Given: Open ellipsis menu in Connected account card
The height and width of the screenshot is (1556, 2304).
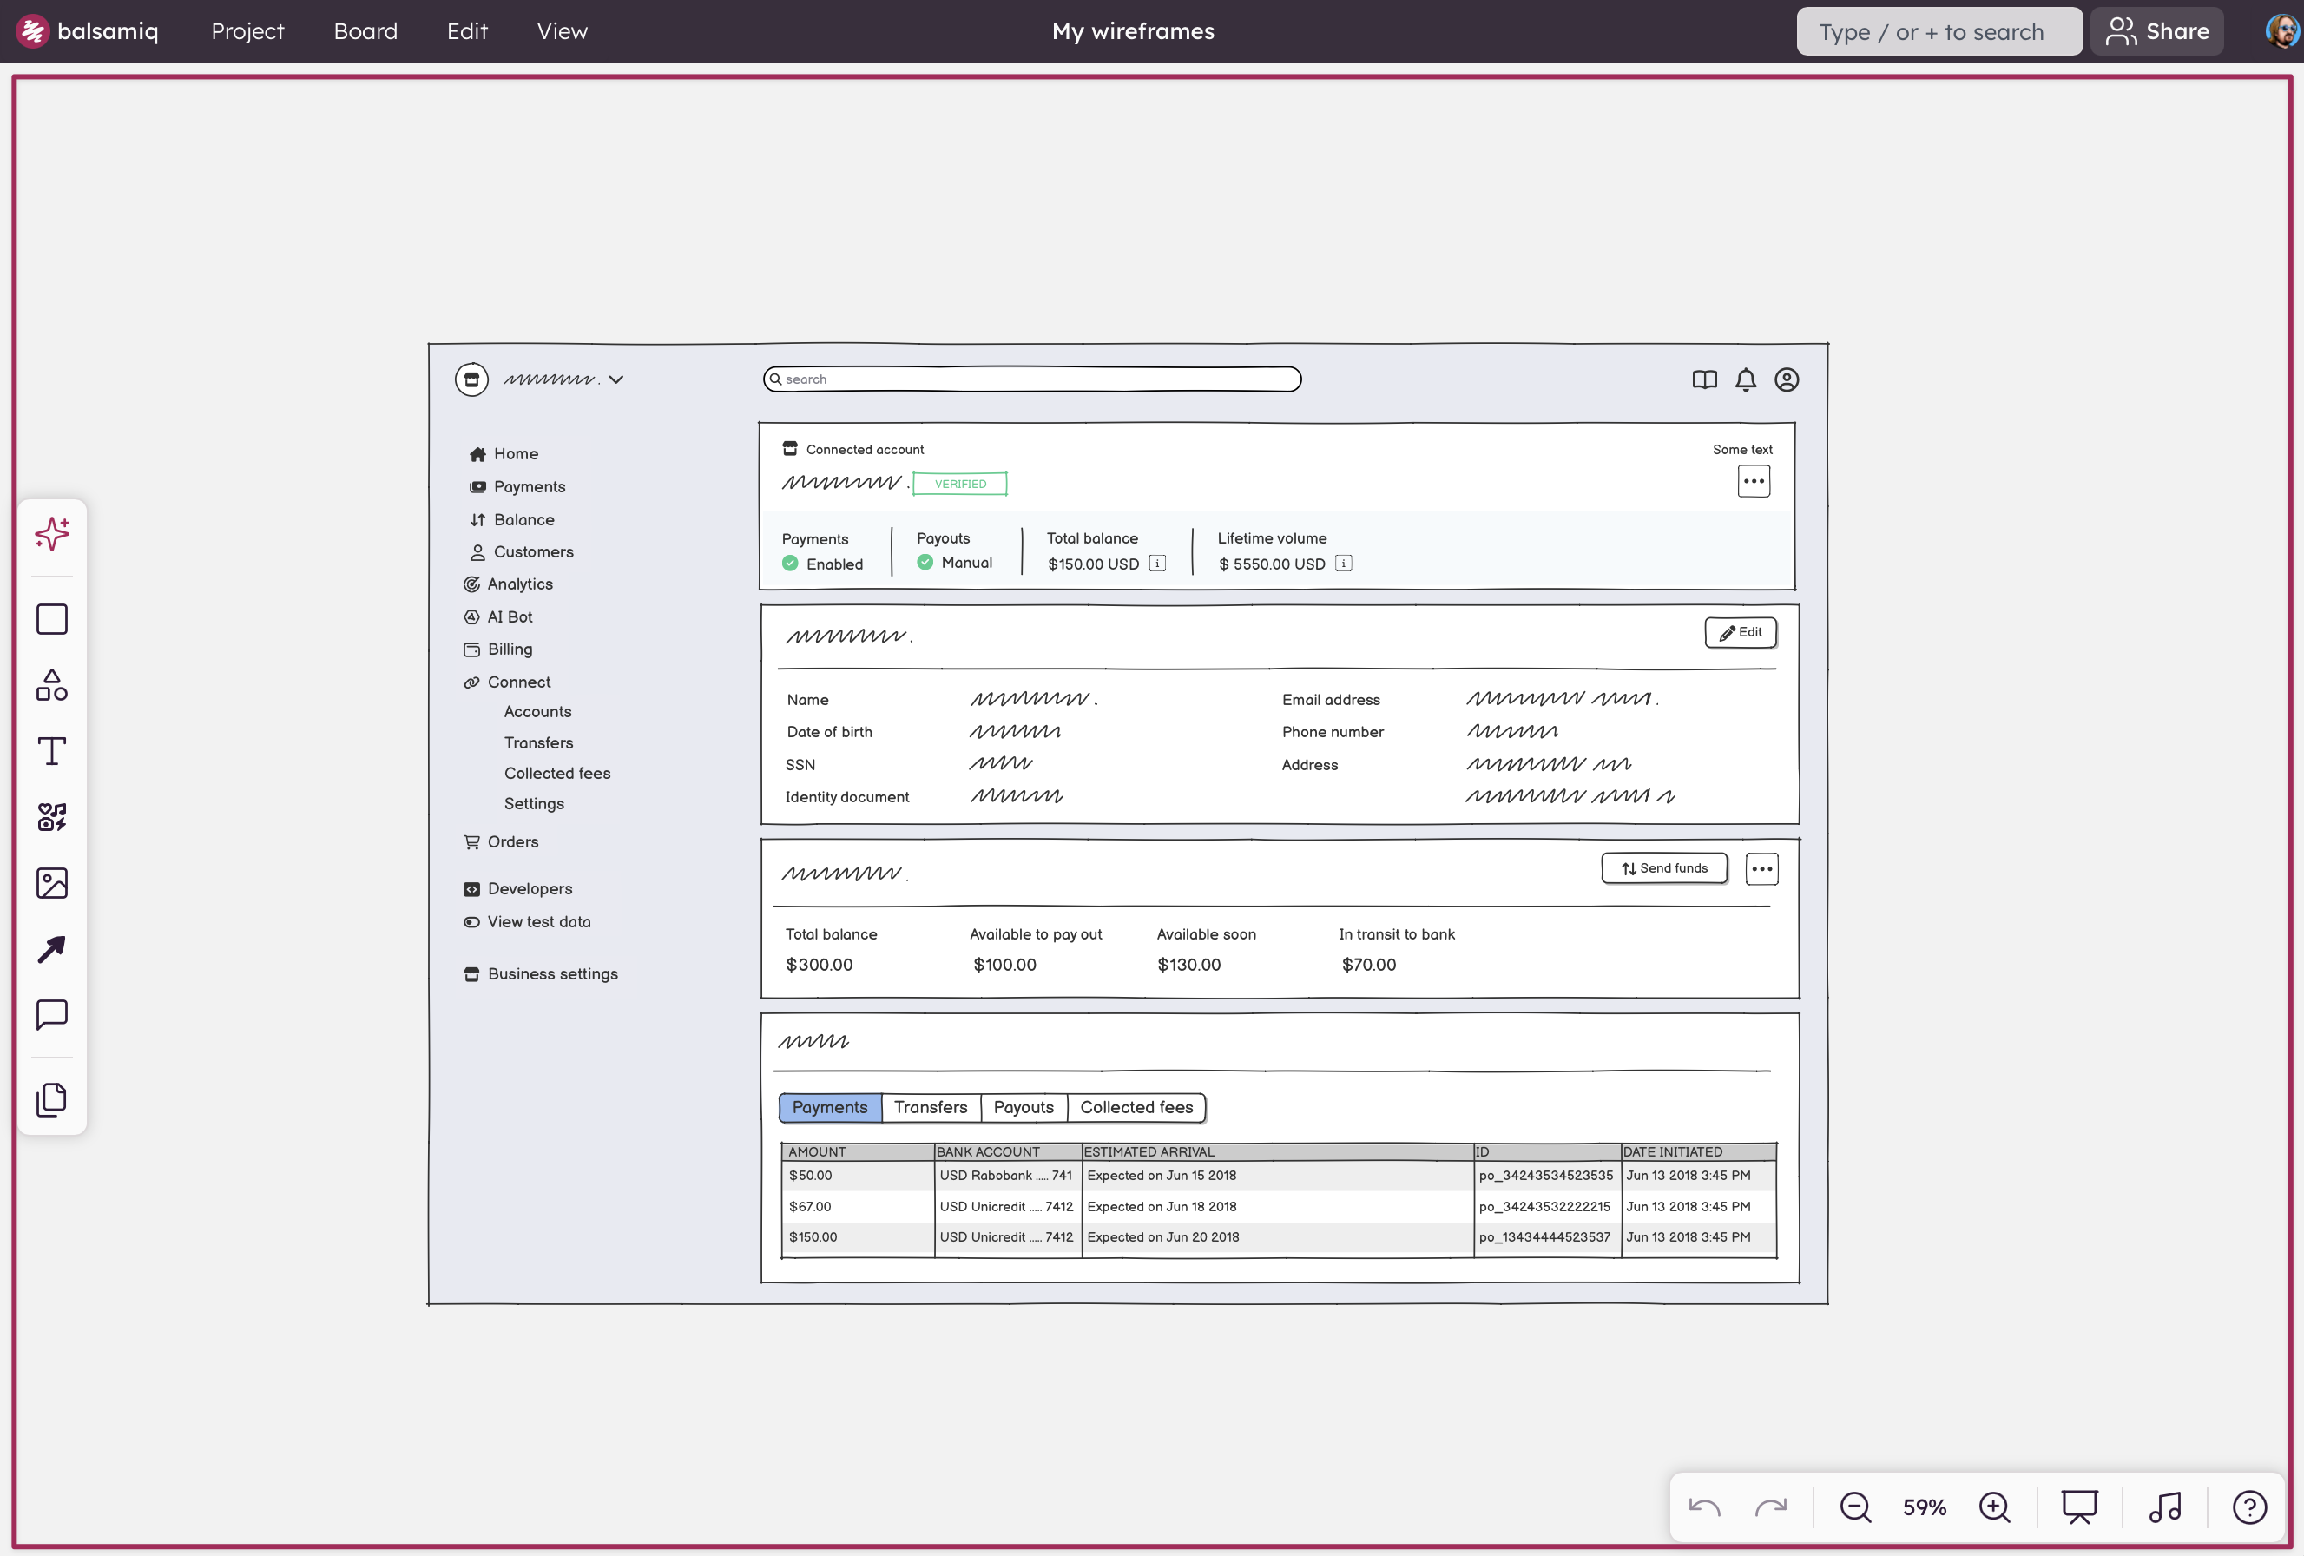Looking at the screenshot, I should coord(1754,481).
